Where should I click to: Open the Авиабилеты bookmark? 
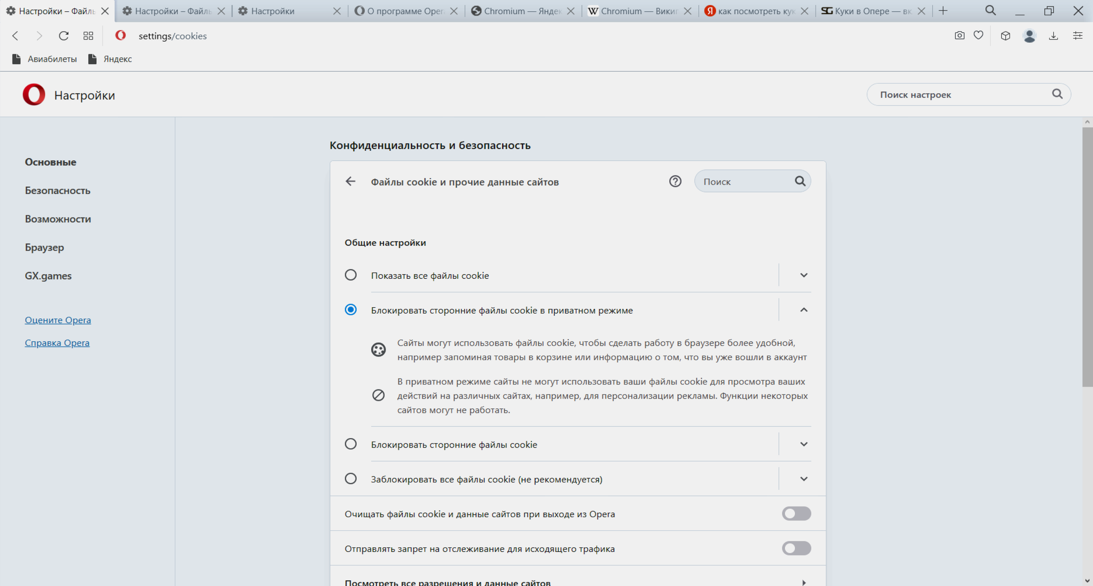(x=45, y=59)
